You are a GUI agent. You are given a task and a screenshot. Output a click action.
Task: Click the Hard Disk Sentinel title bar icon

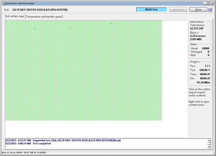coord(3,4)
